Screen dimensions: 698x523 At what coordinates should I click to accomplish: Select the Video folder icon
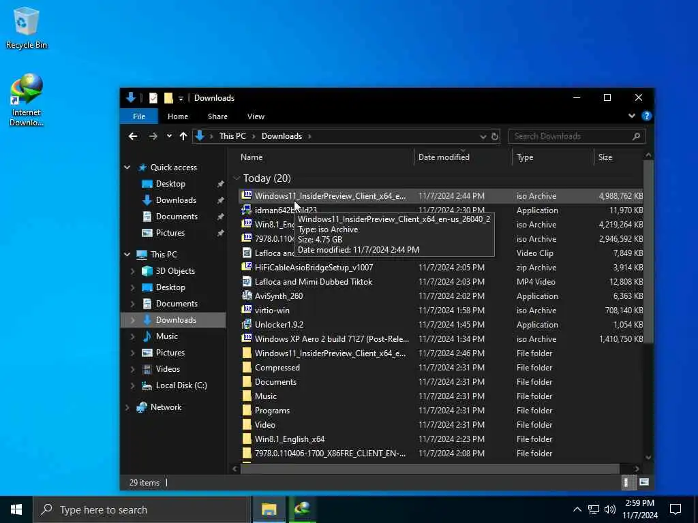coord(247,425)
